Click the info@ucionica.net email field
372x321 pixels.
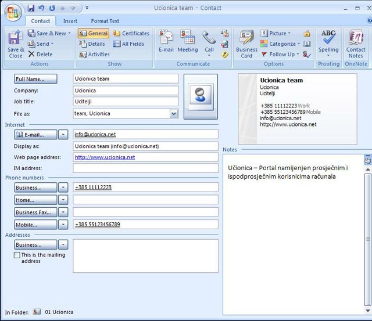click(145, 134)
